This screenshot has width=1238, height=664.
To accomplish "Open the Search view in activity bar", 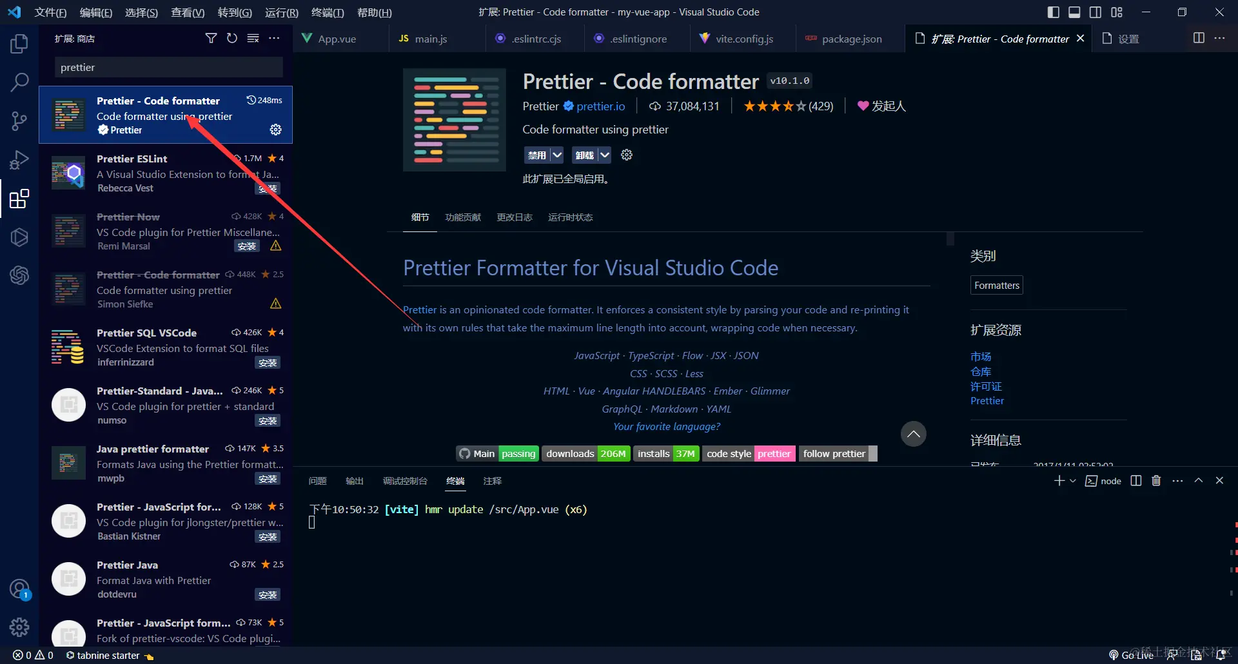I will [x=19, y=82].
